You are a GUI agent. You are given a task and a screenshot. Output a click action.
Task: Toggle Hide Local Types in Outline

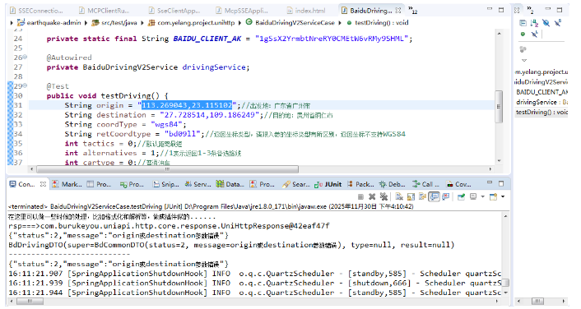[534, 34]
